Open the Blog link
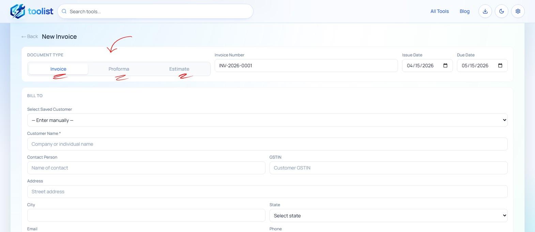Image resolution: width=535 pixels, height=232 pixels. coord(464,11)
